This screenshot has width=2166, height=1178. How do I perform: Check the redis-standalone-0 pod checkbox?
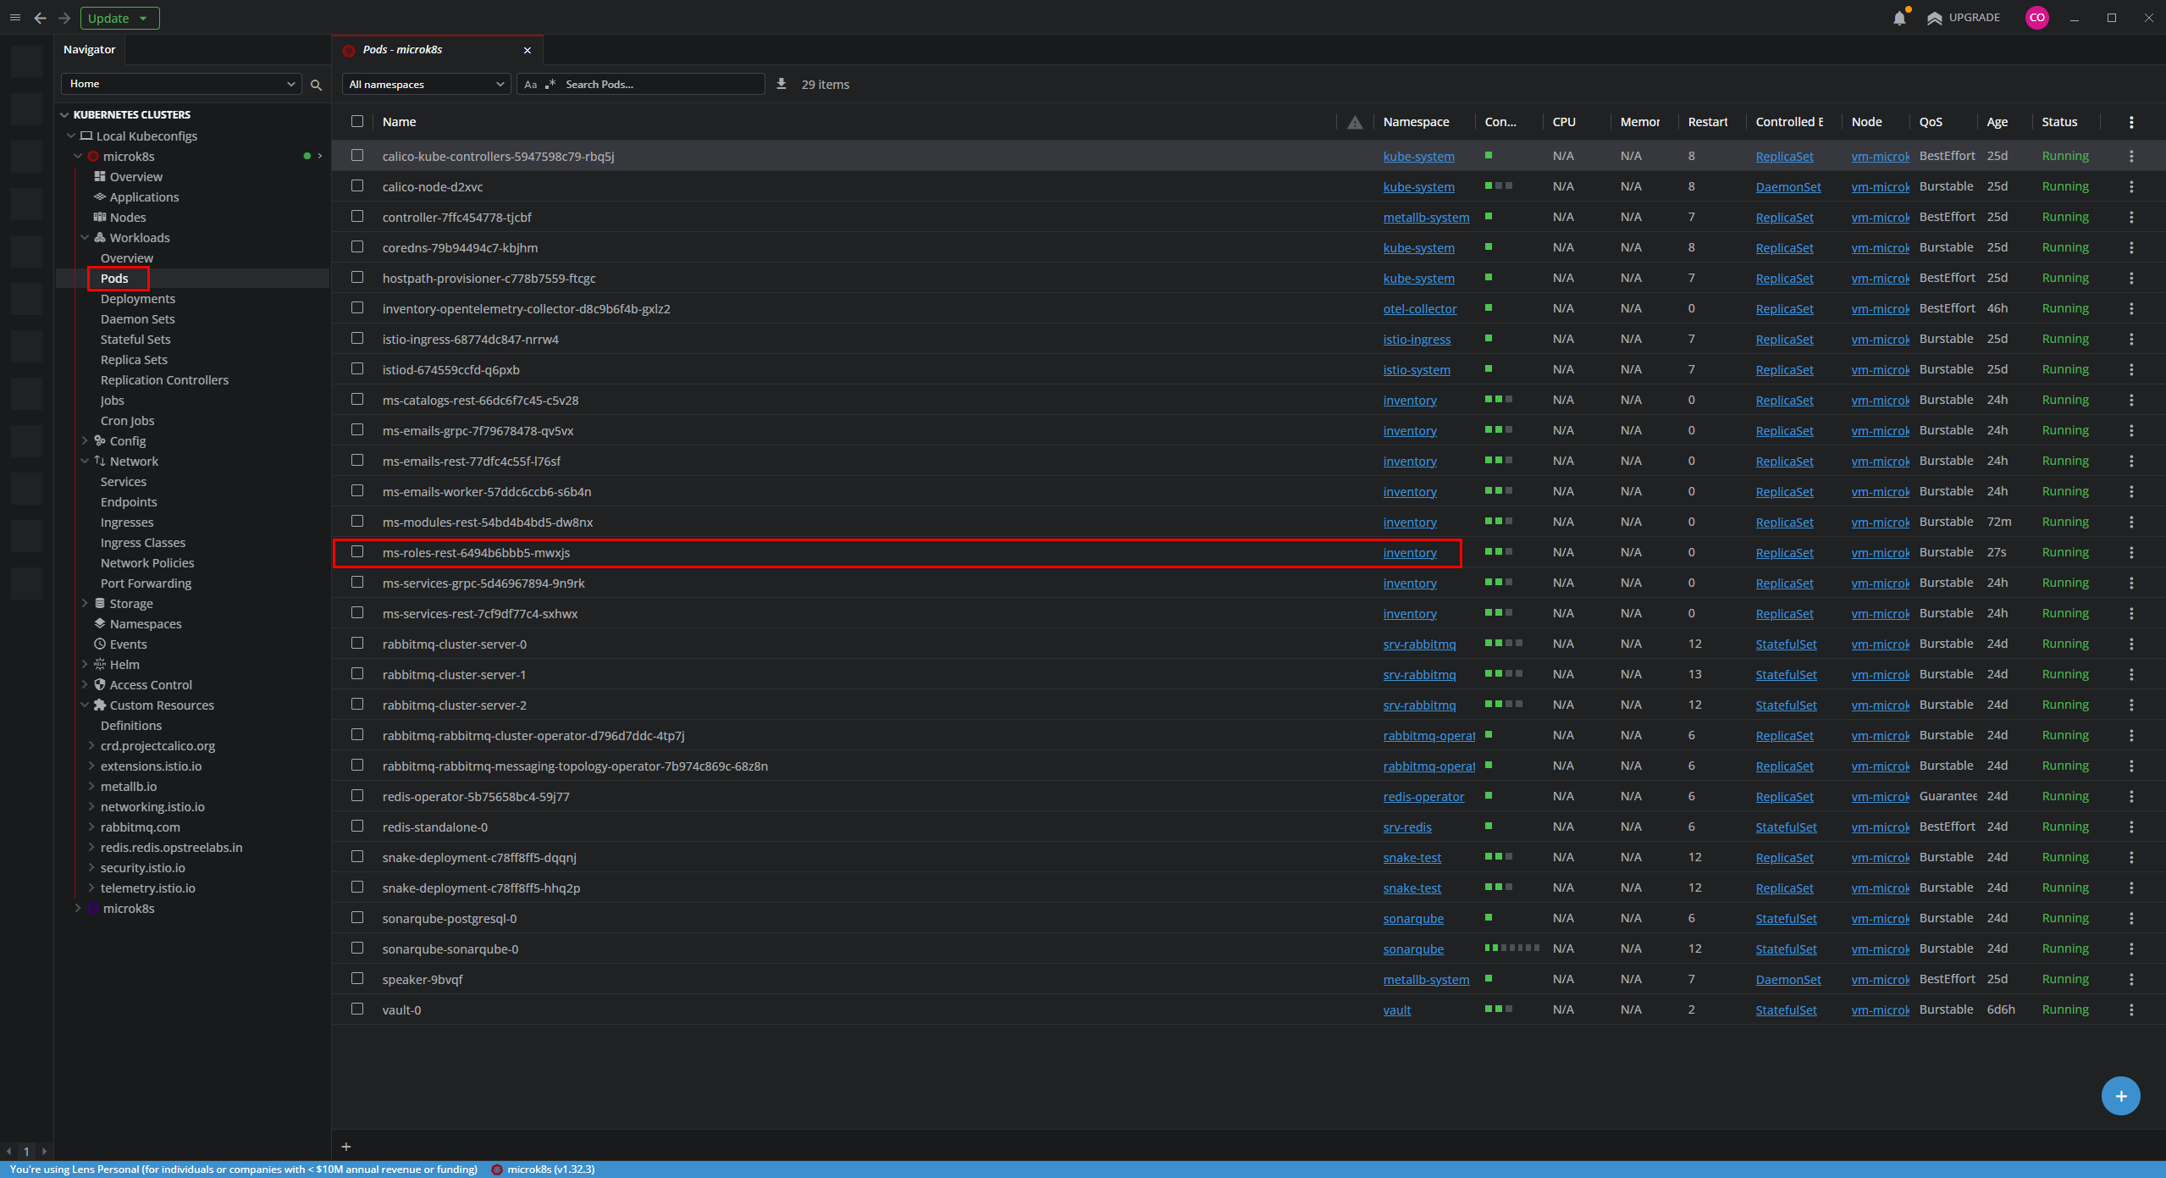click(x=357, y=826)
